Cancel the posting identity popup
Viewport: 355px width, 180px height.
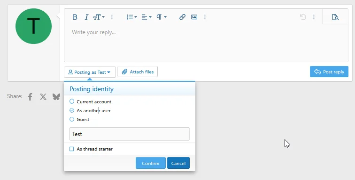click(178, 163)
